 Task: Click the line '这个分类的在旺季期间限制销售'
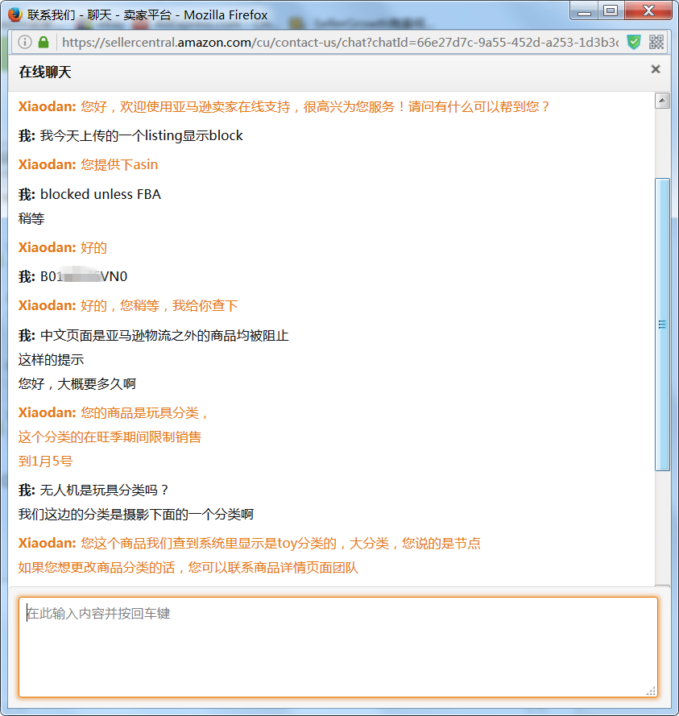tap(110, 437)
